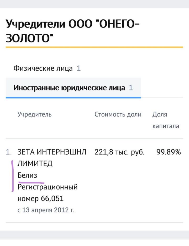This screenshot has width=189, height=246.
Task: Click the blue active-tab indicator line
Action: (73, 98)
